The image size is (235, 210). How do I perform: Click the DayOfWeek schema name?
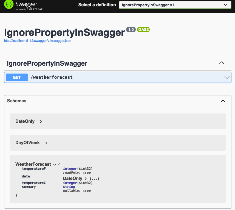point(27,143)
